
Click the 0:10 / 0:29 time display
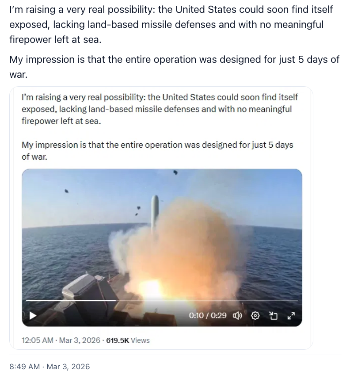point(208,315)
